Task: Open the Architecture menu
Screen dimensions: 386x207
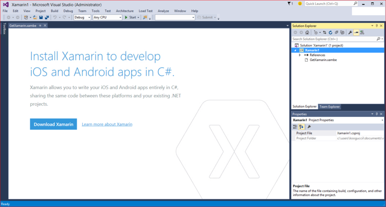Action: click(x=125, y=11)
